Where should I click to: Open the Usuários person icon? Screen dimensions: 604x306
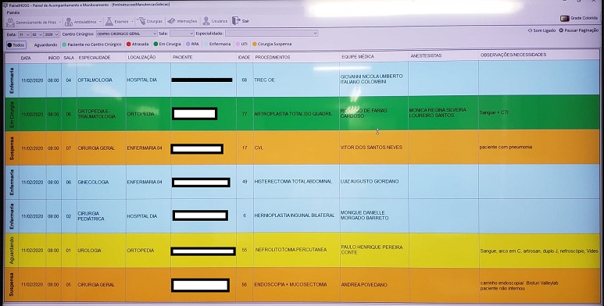pyautogui.click(x=206, y=21)
